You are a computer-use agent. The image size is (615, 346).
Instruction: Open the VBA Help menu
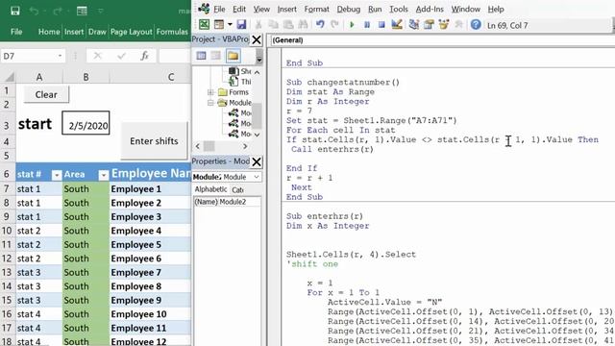click(x=496, y=9)
